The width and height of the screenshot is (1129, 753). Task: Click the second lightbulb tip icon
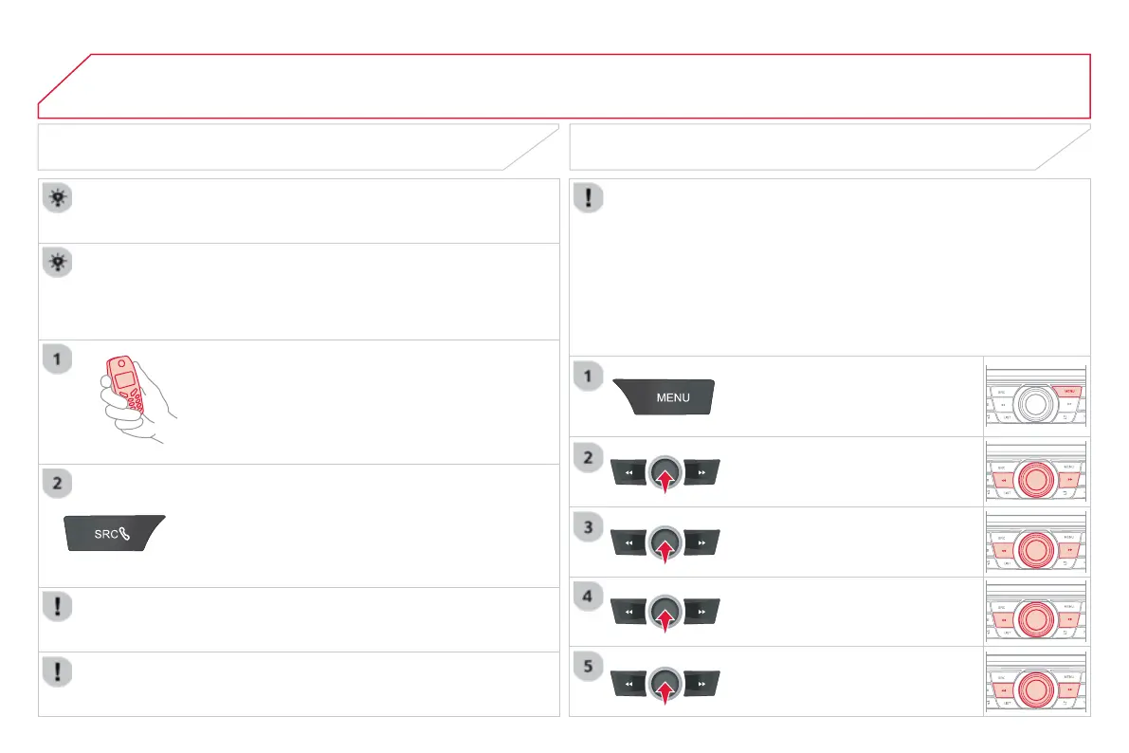pyautogui.click(x=58, y=262)
